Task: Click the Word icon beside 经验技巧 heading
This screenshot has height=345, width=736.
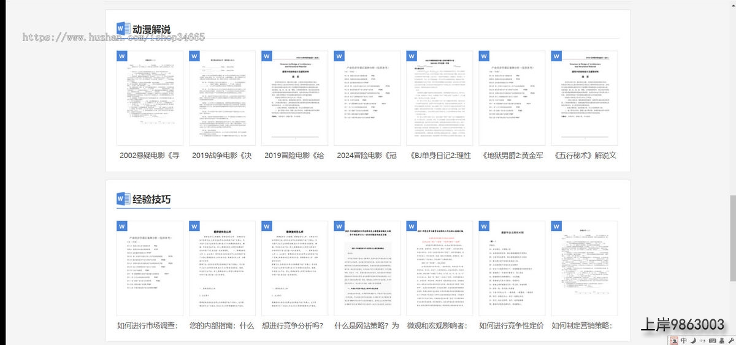Action: point(123,199)
